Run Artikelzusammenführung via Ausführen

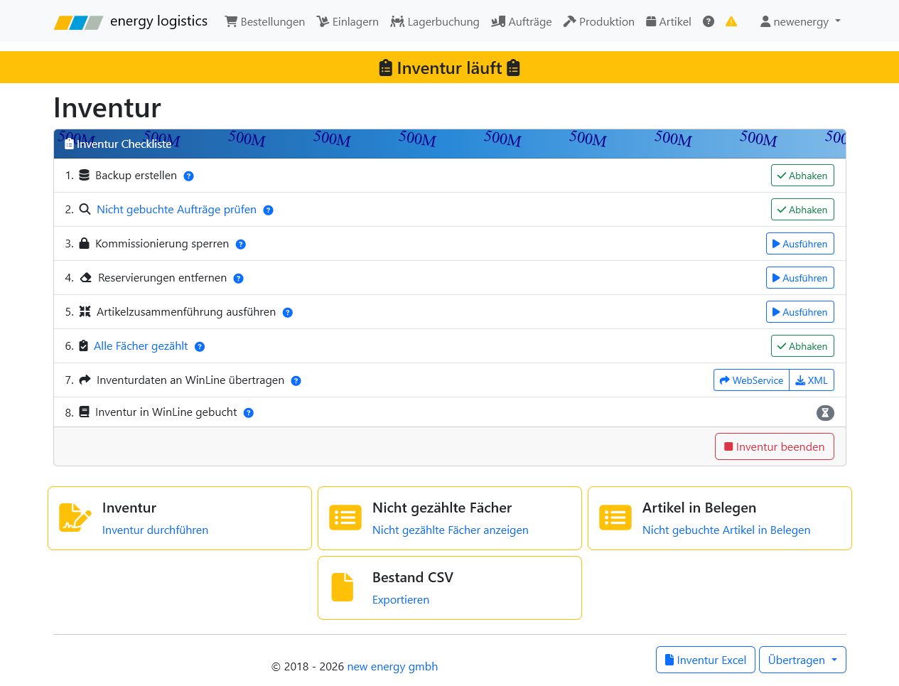[x=800, y=312]
